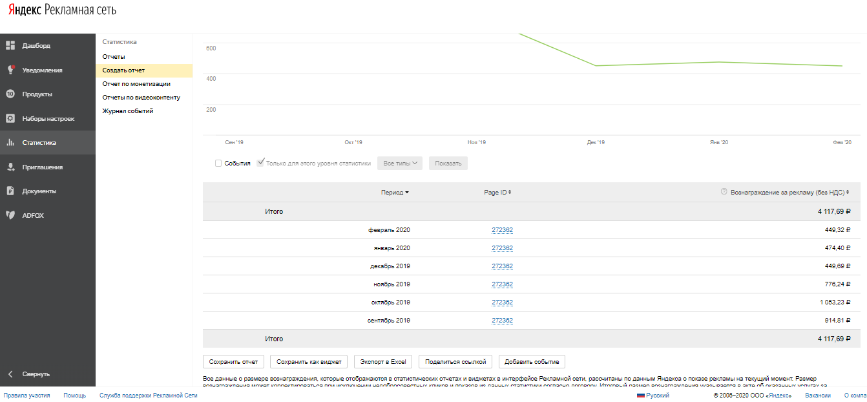Collapse sidebar using Свернуть chevron
This screenshot has width=867, height=402.
(10, 374)
